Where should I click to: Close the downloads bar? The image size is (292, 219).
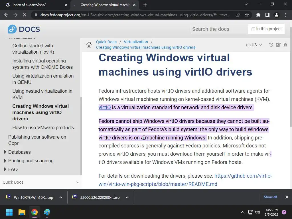click(x=287, y=197)
